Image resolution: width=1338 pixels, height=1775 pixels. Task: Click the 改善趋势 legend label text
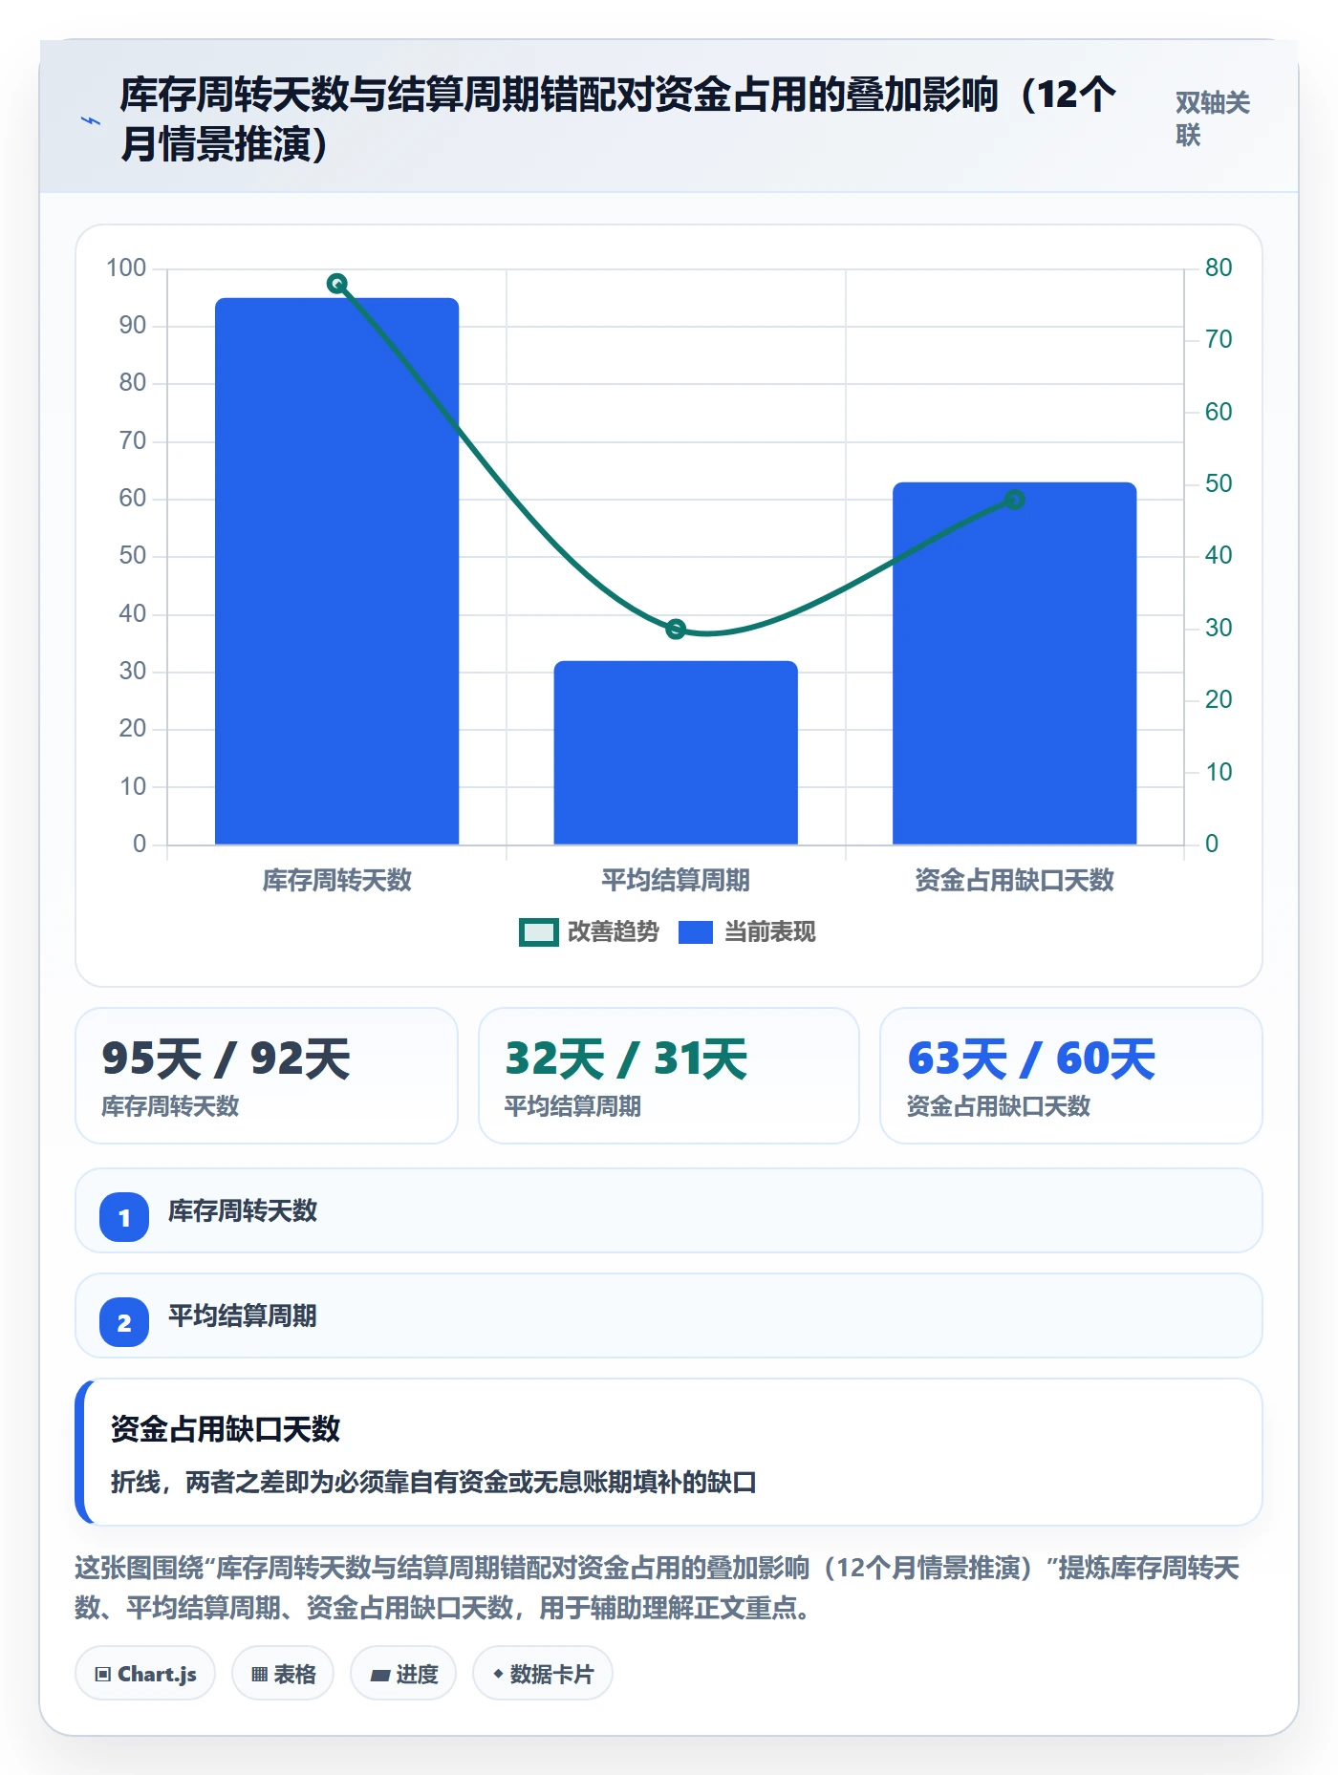tap(614, 931)
